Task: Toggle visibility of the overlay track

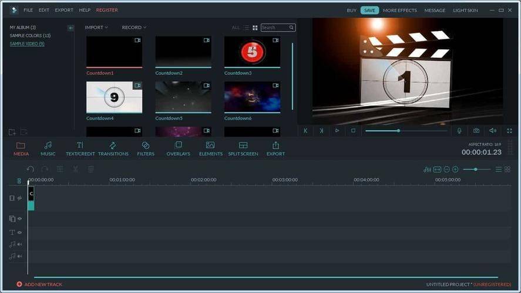Action: [x=20, y=219]
